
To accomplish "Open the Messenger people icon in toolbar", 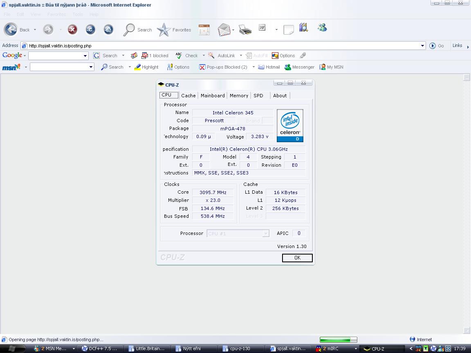I will click(322, 28).
